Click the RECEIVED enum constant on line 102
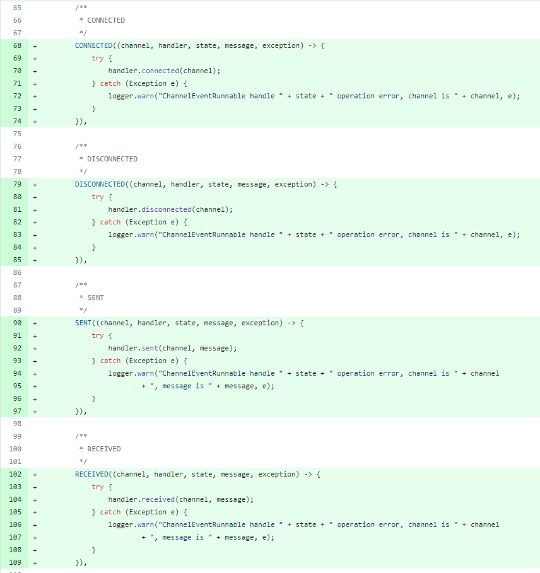This screenshot has height=573, width=540. point(91,474)
